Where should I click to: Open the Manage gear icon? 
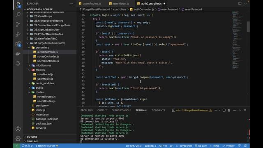pos(18,139)
